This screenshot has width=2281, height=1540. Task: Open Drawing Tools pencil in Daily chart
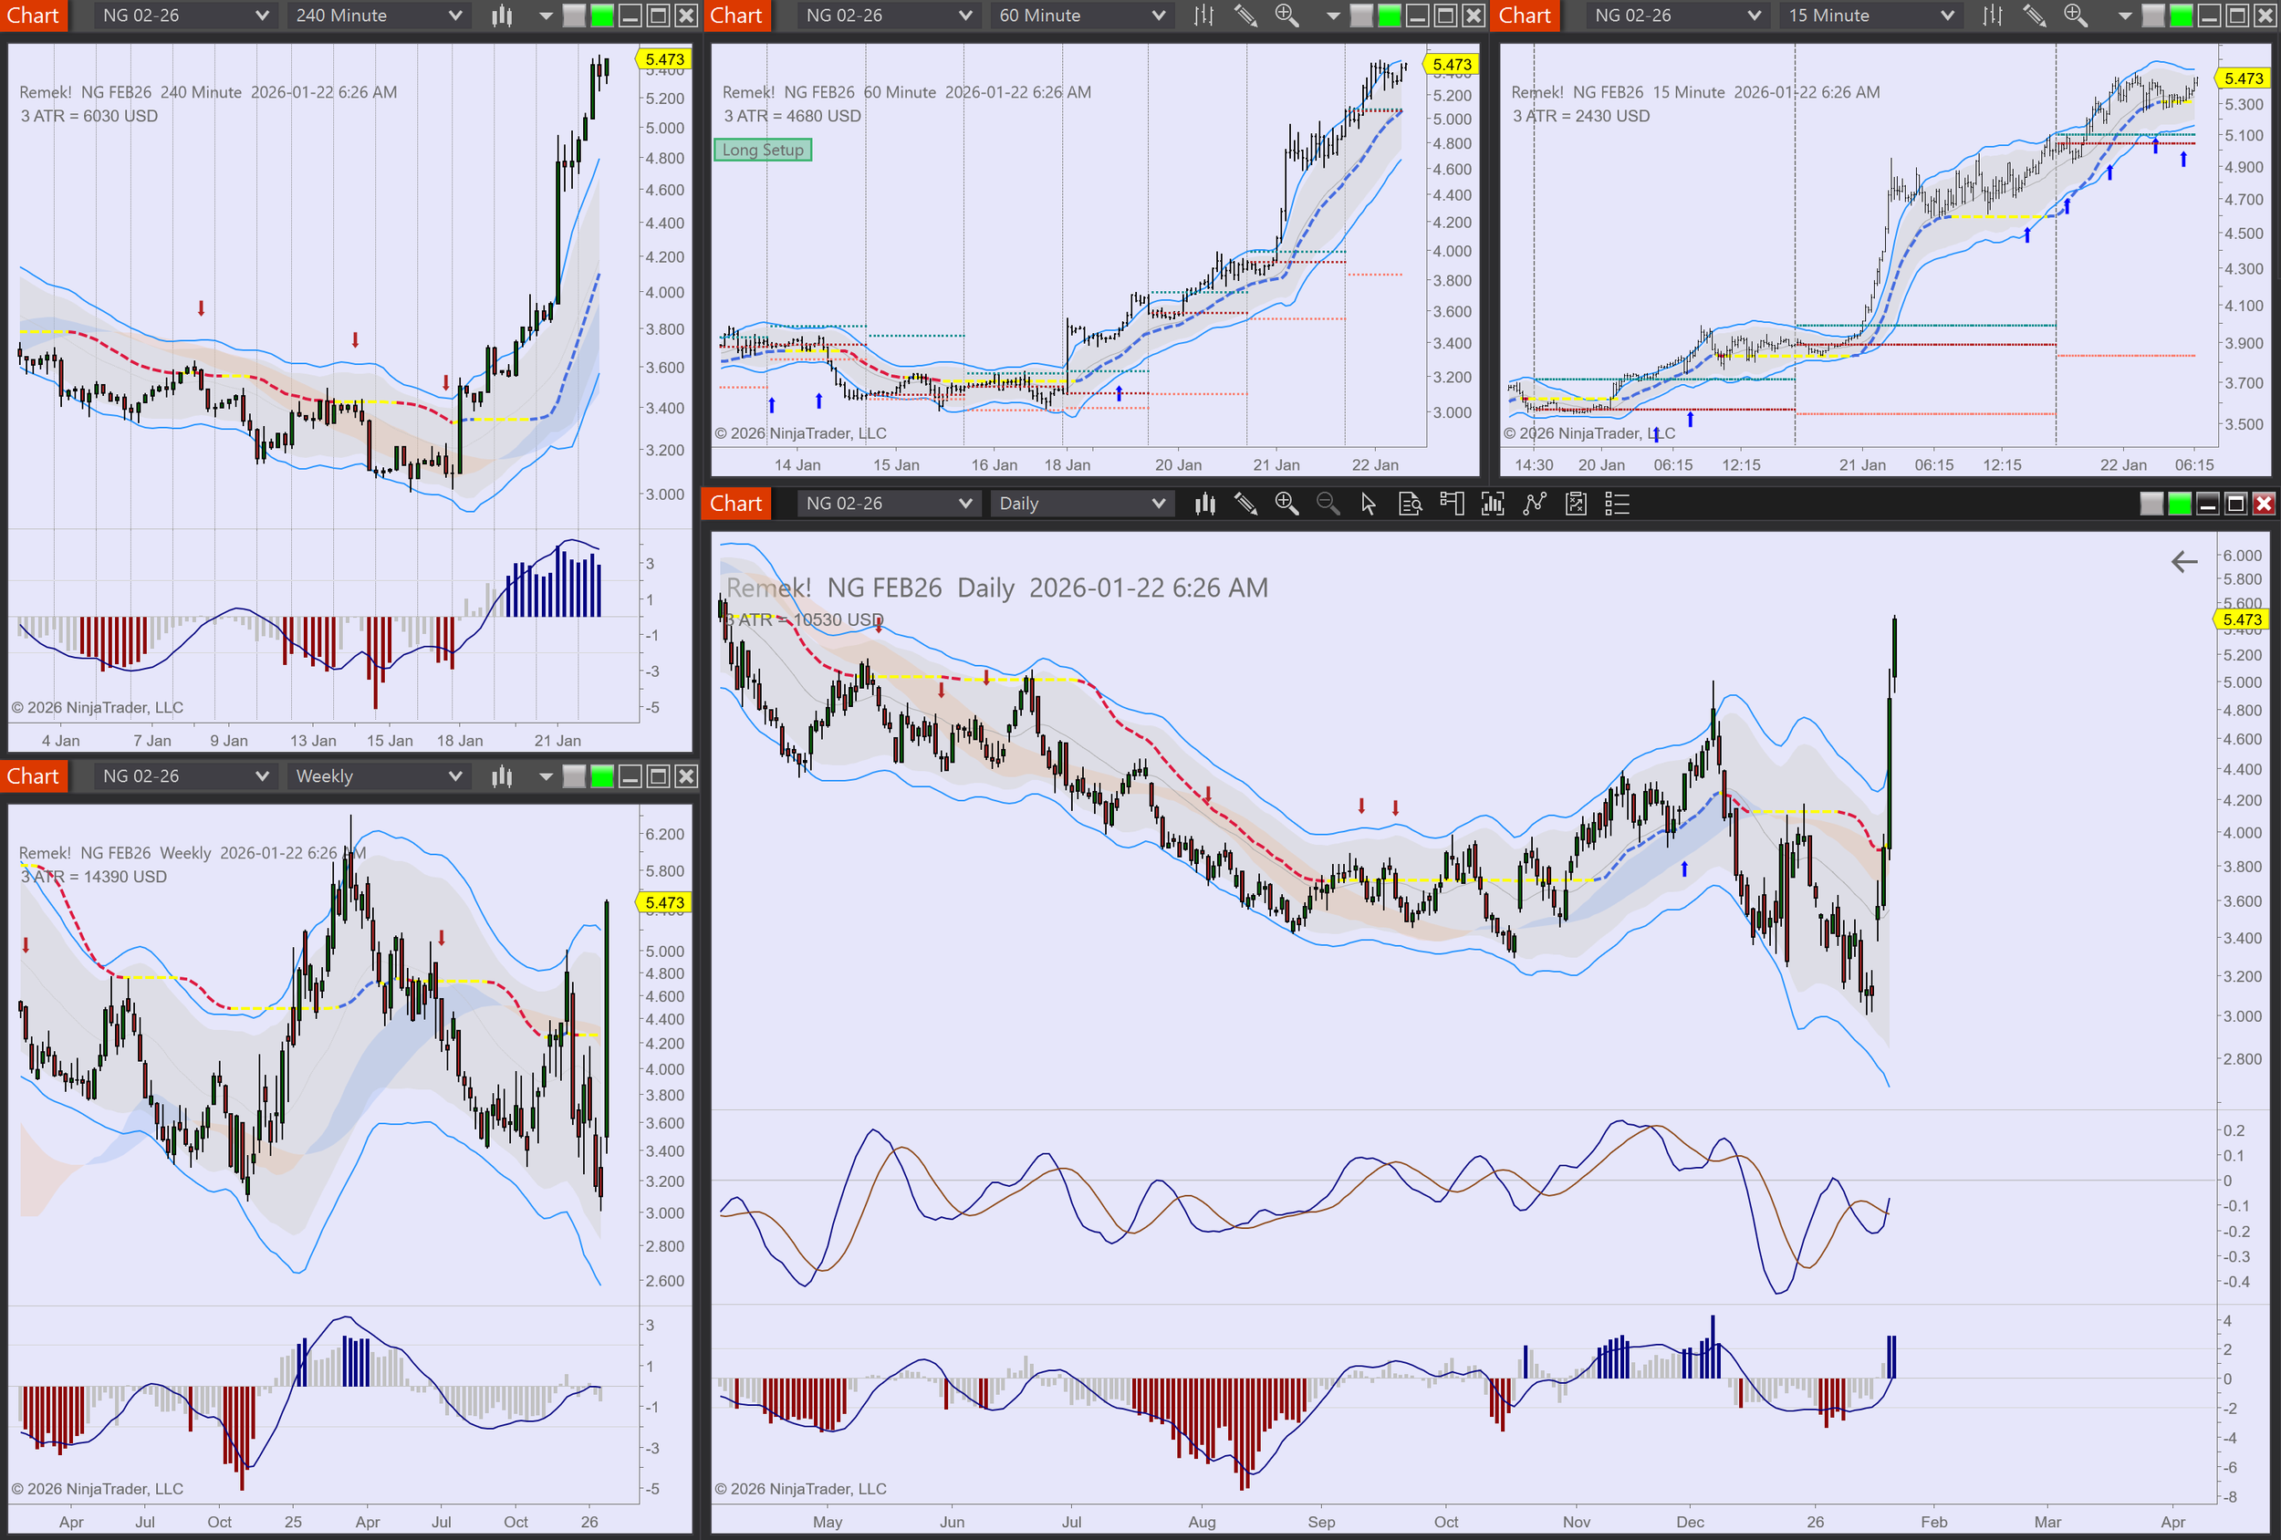click(1245, 504)
